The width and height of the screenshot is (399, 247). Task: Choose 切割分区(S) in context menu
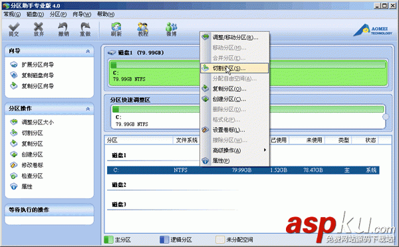click(x=235, y=69)
